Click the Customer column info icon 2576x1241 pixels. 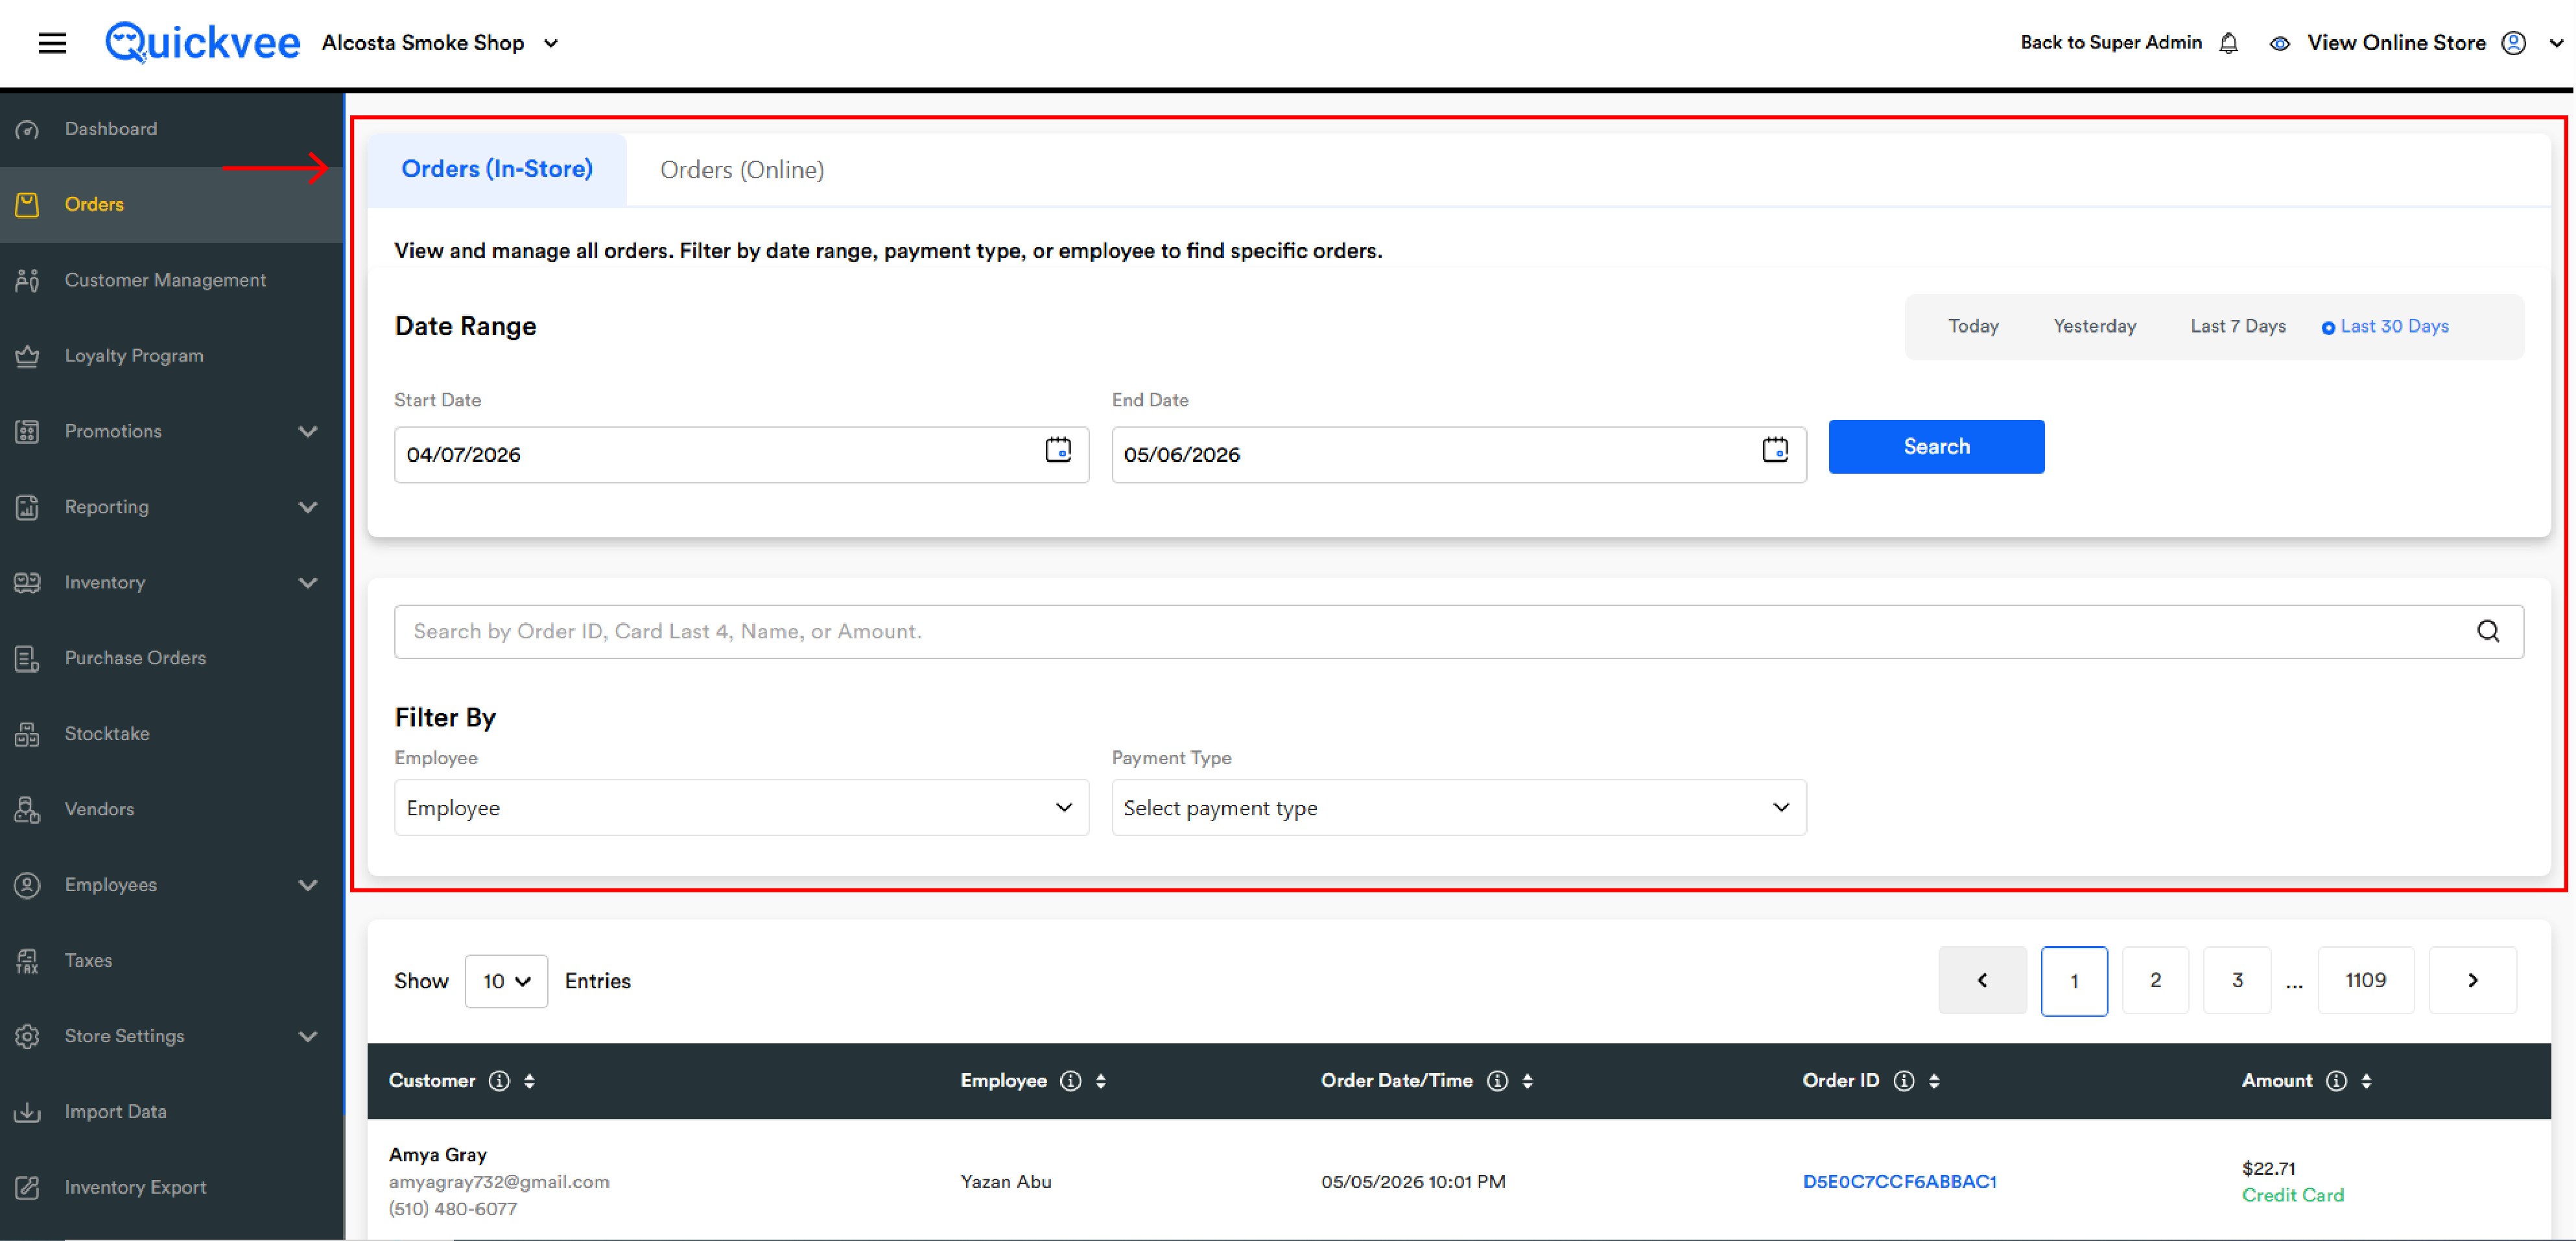click(499, 1081)
